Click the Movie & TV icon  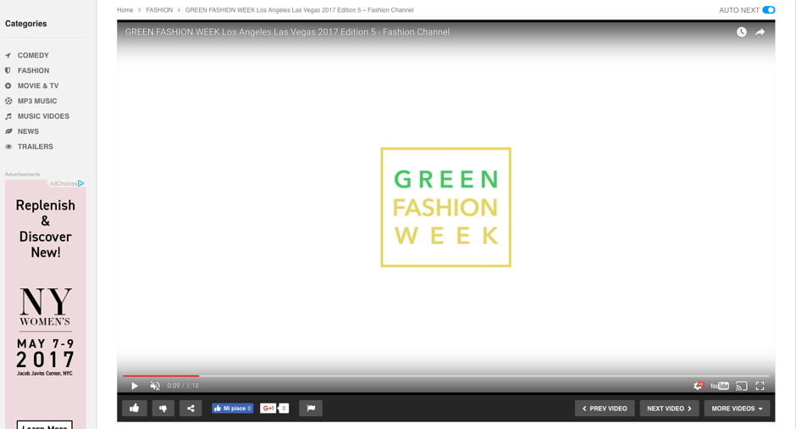(8, 86)
